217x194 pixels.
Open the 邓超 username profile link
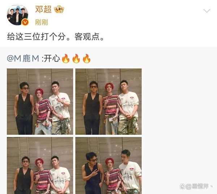[x=43, y=9]
